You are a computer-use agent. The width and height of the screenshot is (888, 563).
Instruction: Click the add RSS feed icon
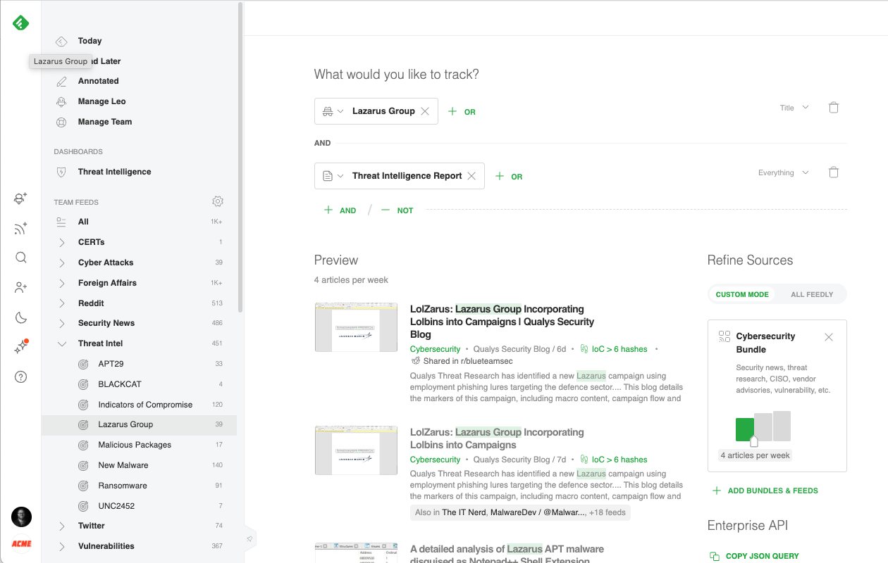20,228
